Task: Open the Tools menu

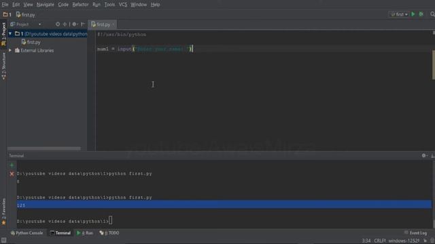Action: coord(109,5)
